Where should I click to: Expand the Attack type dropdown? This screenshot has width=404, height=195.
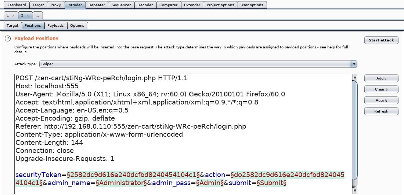point(354,64)
